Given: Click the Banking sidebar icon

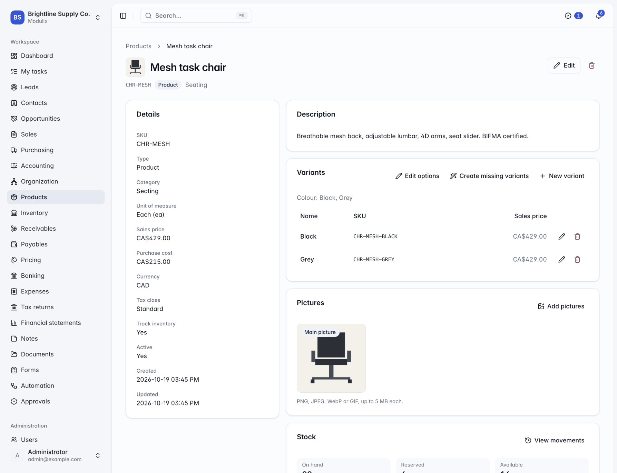Looking at the screenshot, I should (14, 276).
